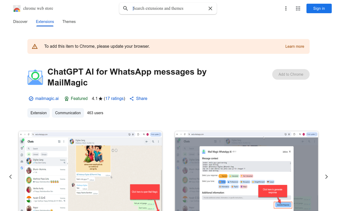Open the Learn more link
Image resolution: width=337 pixels, height=211 pixels.
[x=295, y=46]
